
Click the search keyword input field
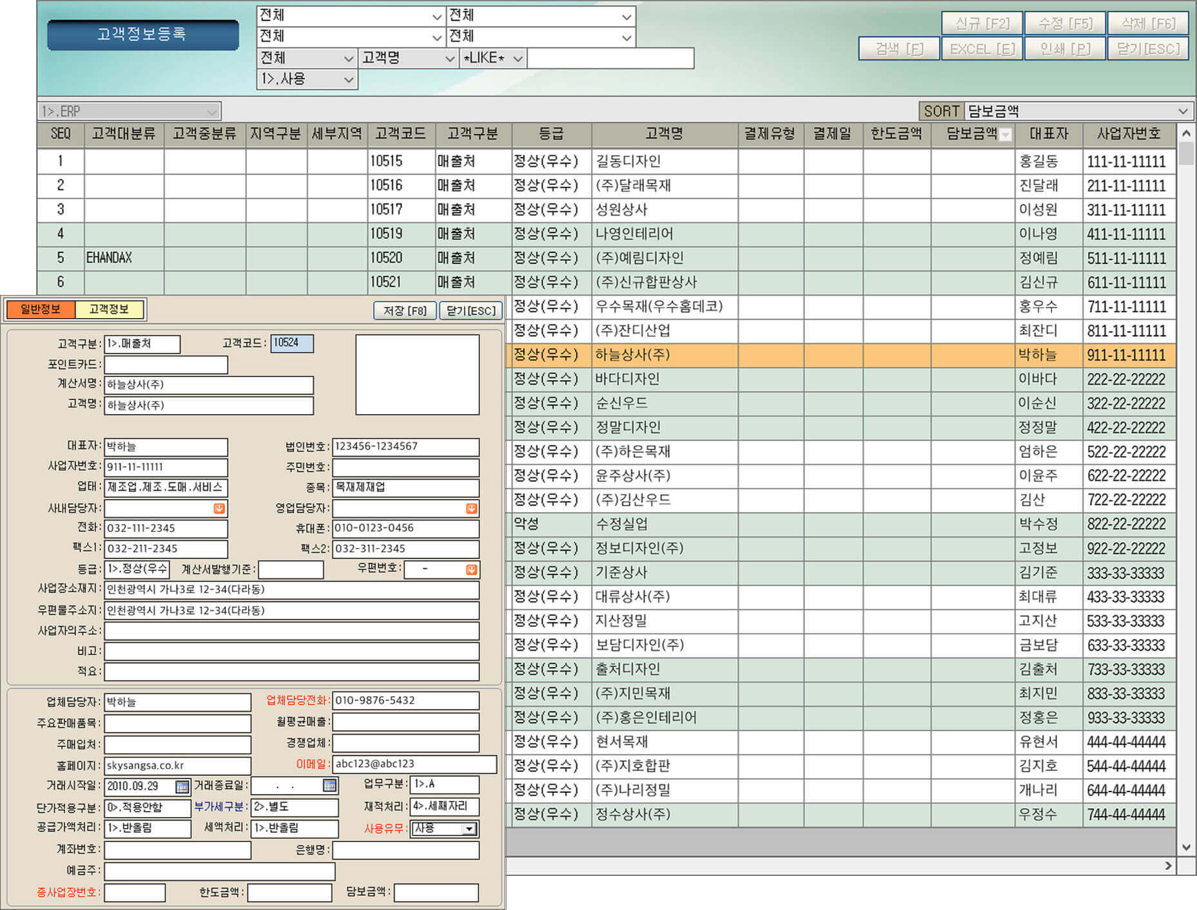click(610, 58)
